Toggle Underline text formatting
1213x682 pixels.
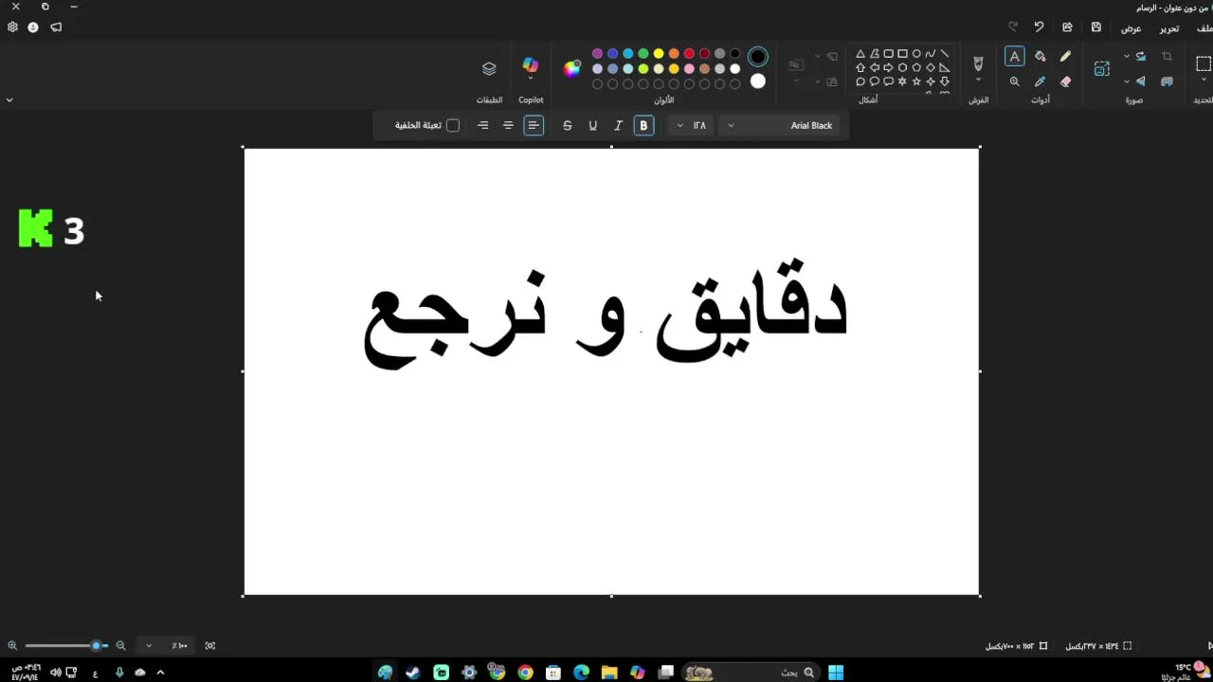[x=593, y=125]
